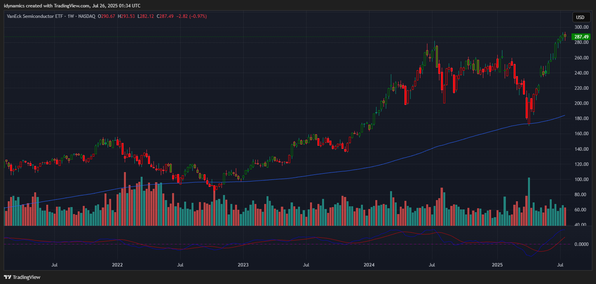This screenshot has width=596, height=284.
Task: Click the −2.82 (−0.97%) change value
Action: pos(192,16)
